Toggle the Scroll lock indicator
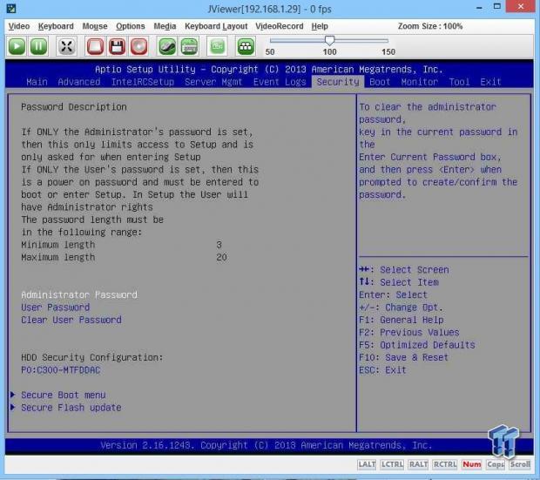 (x=520, y=464)
